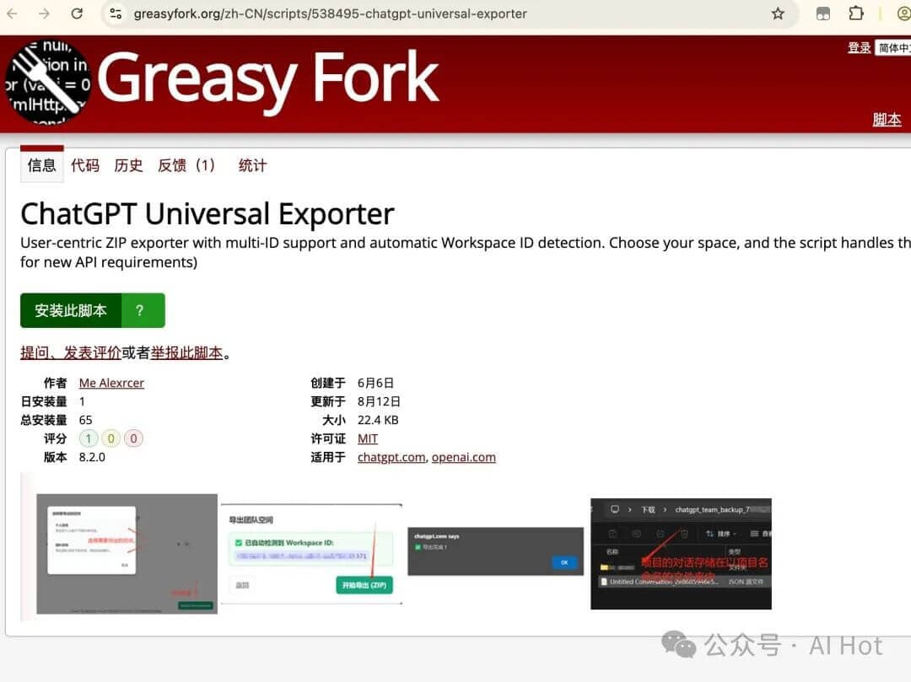
Task: Bookmark this page with the star icon
Action: [779, 13]
